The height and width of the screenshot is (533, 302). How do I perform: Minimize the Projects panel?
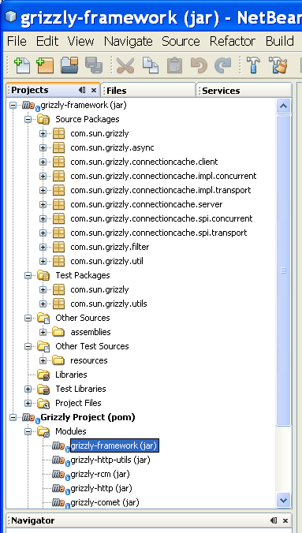(82, 90)
